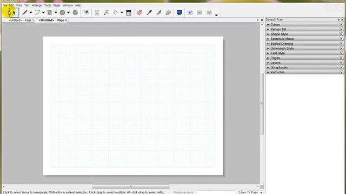Open the document tab list arrow
Viewport: 346px width, 194px height.
[257, 20]
